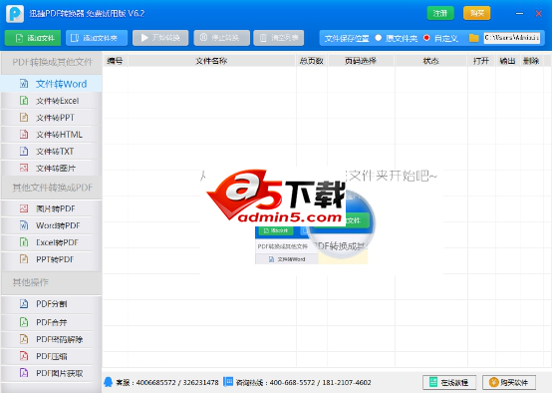Click the 输出 column header
Viewport: 552px width, 394px height.
pyautogui.click(x=507, y=61)
